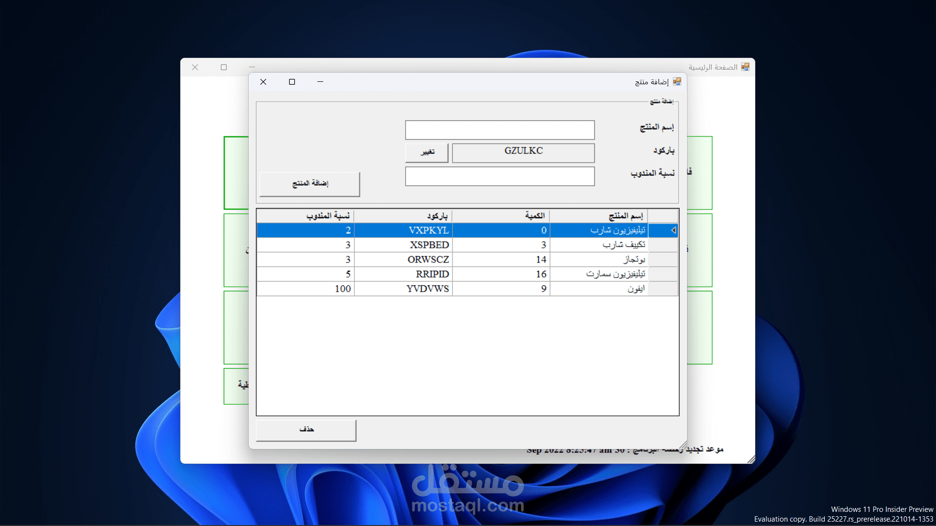Sort by the إسم المنتج column header

tap(599, 216)
